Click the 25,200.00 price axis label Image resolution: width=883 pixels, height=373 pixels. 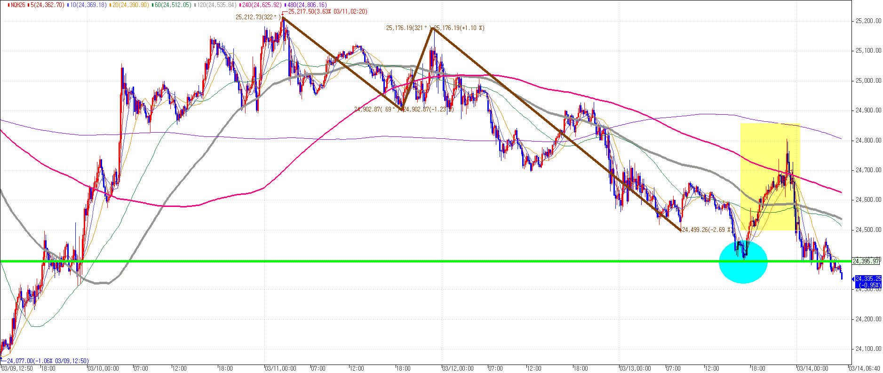(x=869, y=21)
